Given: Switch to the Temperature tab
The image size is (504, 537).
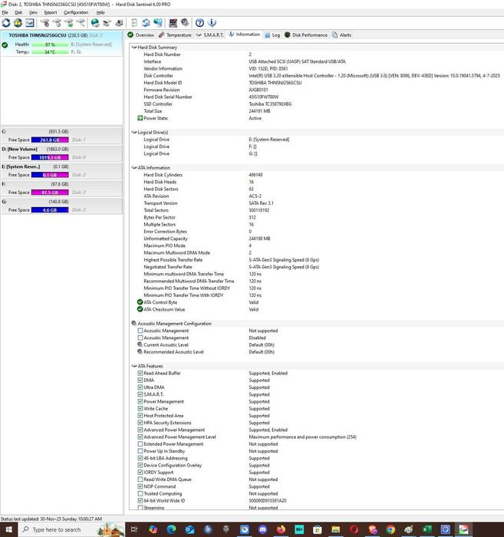Looking at the screenshot, I should (175, 35).
